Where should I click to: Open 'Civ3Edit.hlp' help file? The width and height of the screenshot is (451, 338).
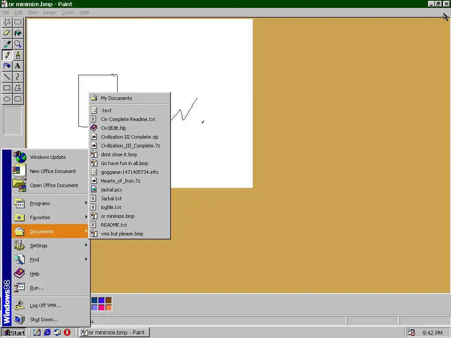(129, 128)
